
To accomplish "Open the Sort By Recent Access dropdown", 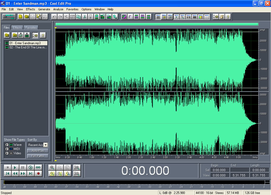I will point(46,145).
